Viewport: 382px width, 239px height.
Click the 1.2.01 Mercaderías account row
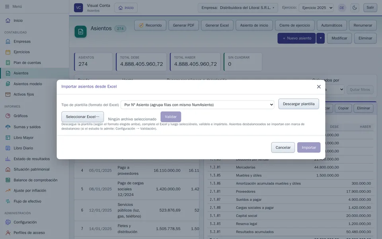point(290,167)
